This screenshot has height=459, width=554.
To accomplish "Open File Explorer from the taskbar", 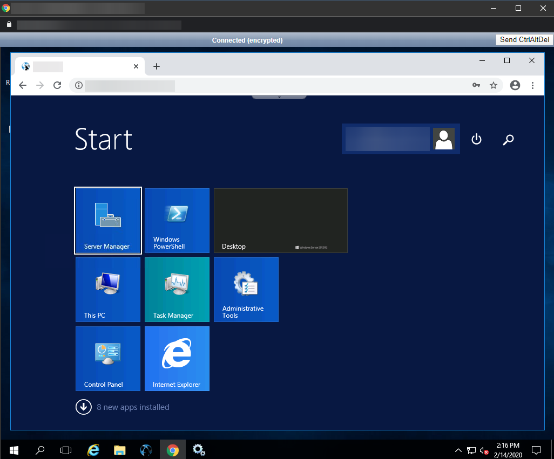I will [120, 450].
